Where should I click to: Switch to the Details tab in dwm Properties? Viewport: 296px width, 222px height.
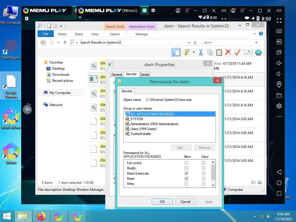coord(145,74)
